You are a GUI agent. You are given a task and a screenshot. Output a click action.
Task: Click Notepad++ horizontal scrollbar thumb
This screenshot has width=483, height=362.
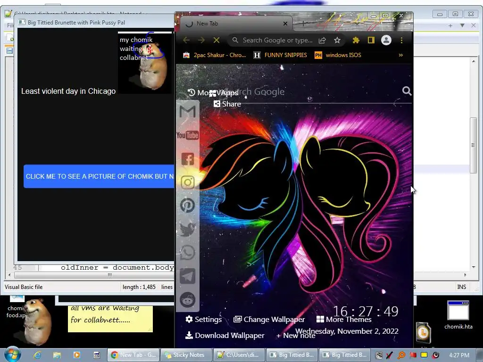(109, 275)
